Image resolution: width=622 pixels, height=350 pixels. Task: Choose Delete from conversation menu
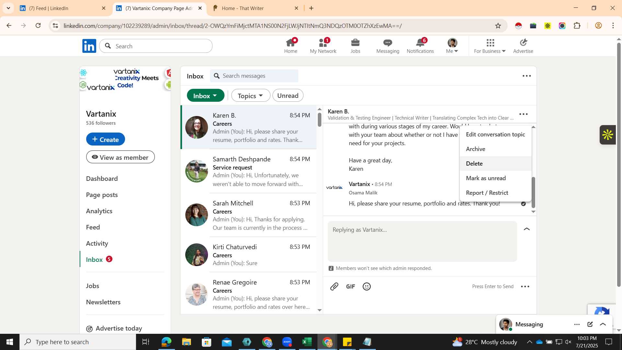click(x=495, y=164)
